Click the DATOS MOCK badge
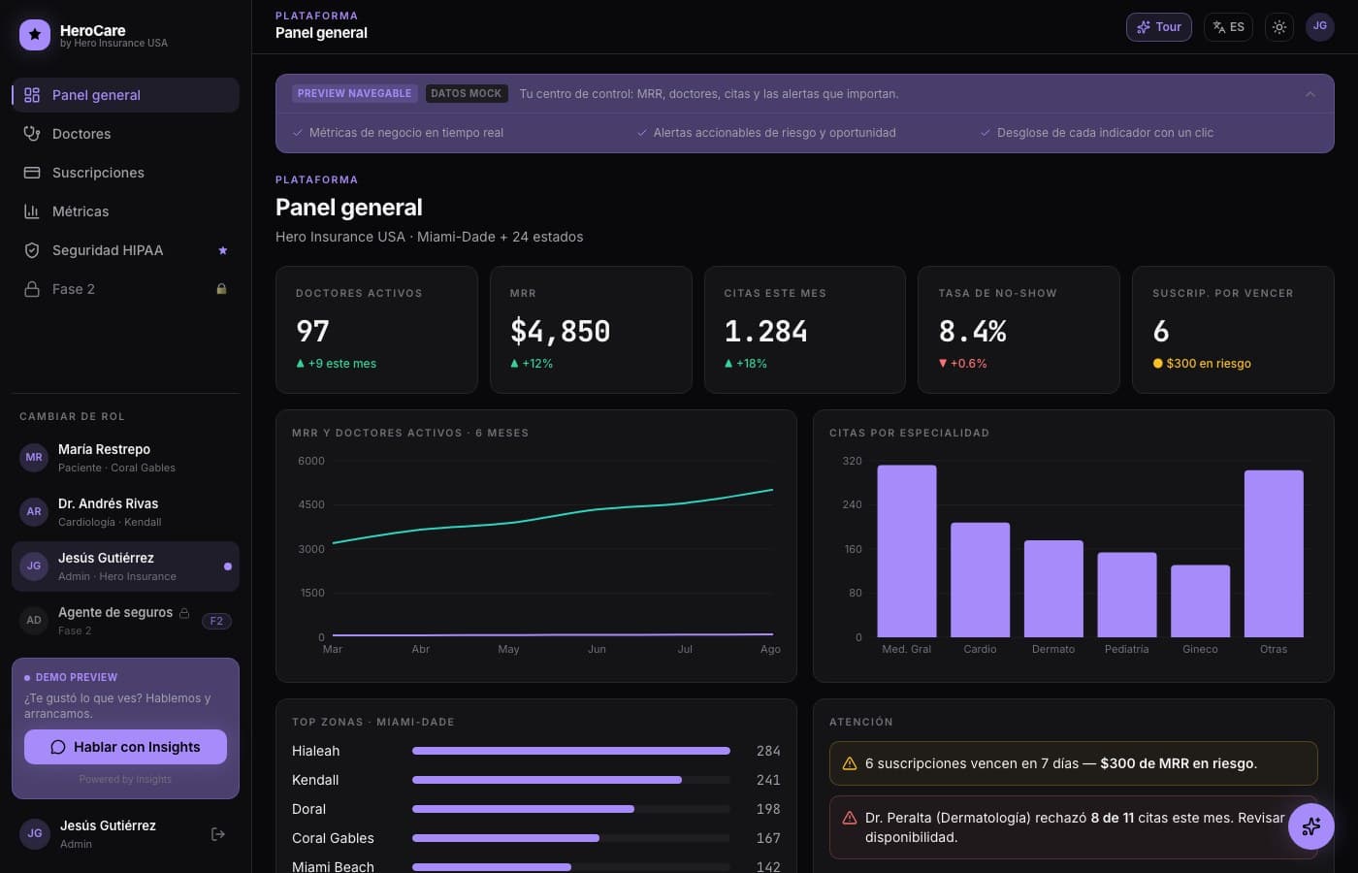Image resolution: width=1358 pixels, height=873 pixels. click(466, 94)
